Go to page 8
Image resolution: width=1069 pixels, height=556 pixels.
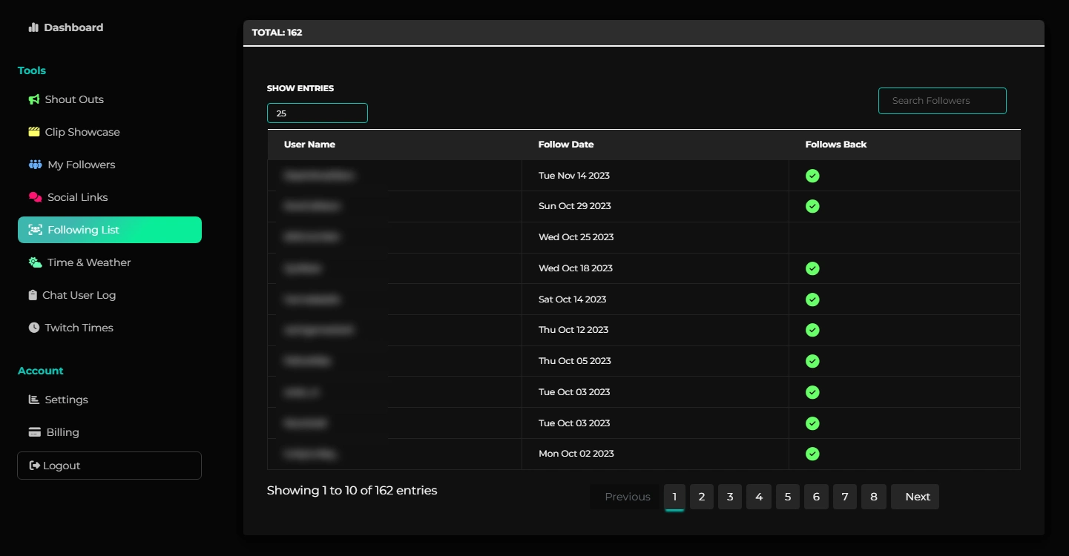874,497
